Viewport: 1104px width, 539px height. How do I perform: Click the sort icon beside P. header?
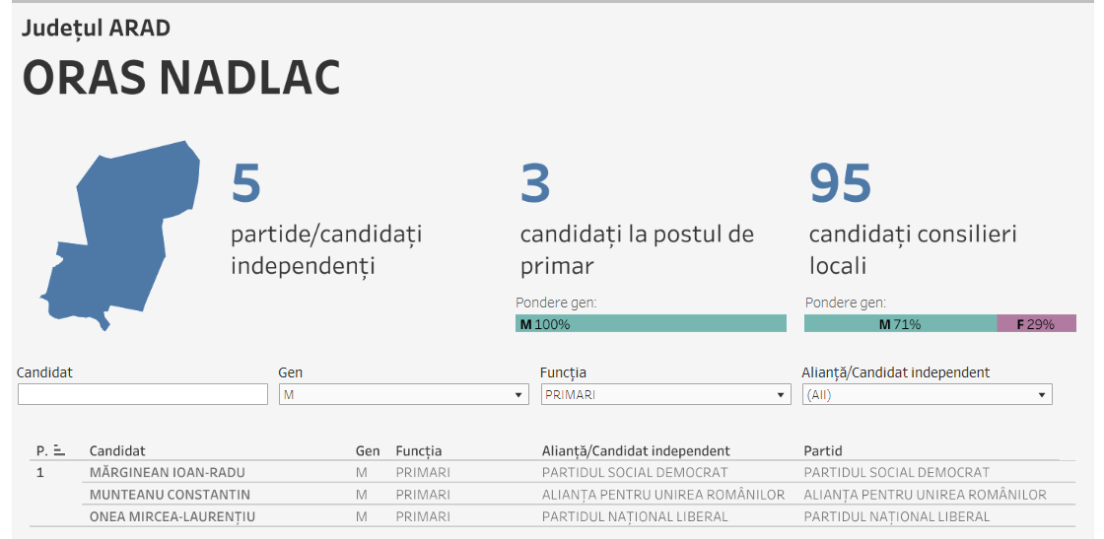click(x=59, y=450)
